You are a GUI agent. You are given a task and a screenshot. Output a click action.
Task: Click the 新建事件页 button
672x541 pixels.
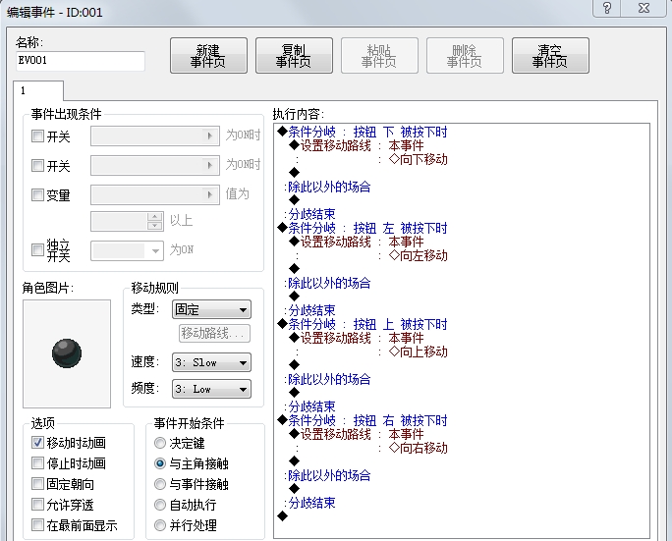click(208, 56)
